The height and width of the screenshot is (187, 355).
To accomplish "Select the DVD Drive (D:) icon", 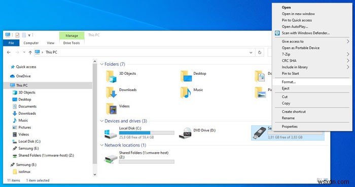I will (x=185, y=133).
